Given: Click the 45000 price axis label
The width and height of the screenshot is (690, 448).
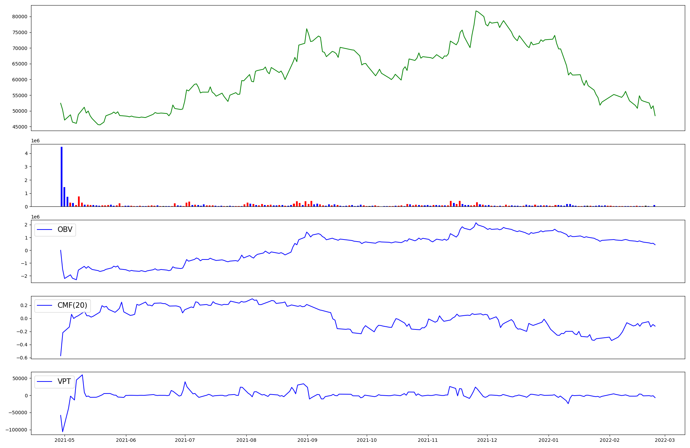Looking at the screenshot, I should [20, 127].
